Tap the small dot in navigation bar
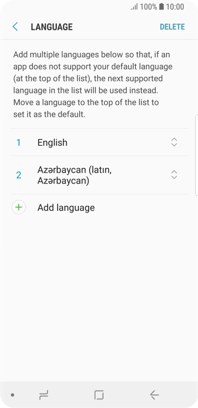This screenshot has height=408, width=198. click(13, 395)
